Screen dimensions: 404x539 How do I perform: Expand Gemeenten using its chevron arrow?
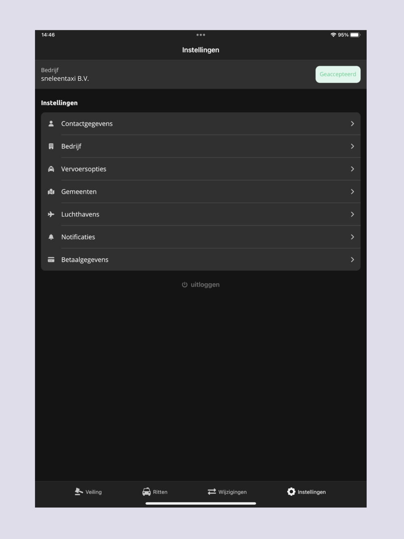point(352,192)
